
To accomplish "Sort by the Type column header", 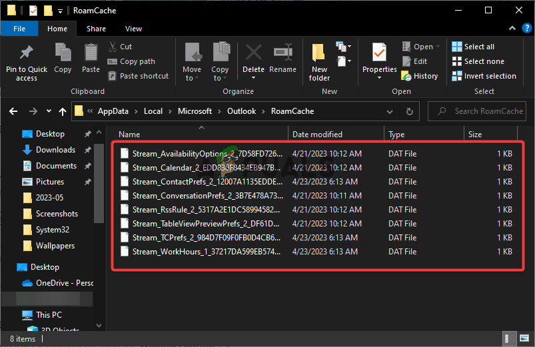I will click(424, 135).
